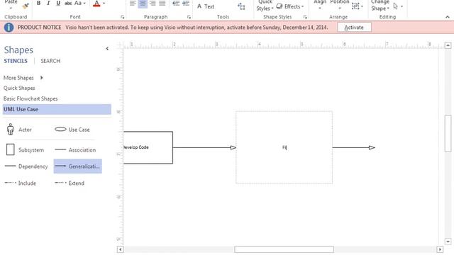454x255 pixels.
Task: Collapse the Shapes pane arrow
Action: (x=107, y=49)
